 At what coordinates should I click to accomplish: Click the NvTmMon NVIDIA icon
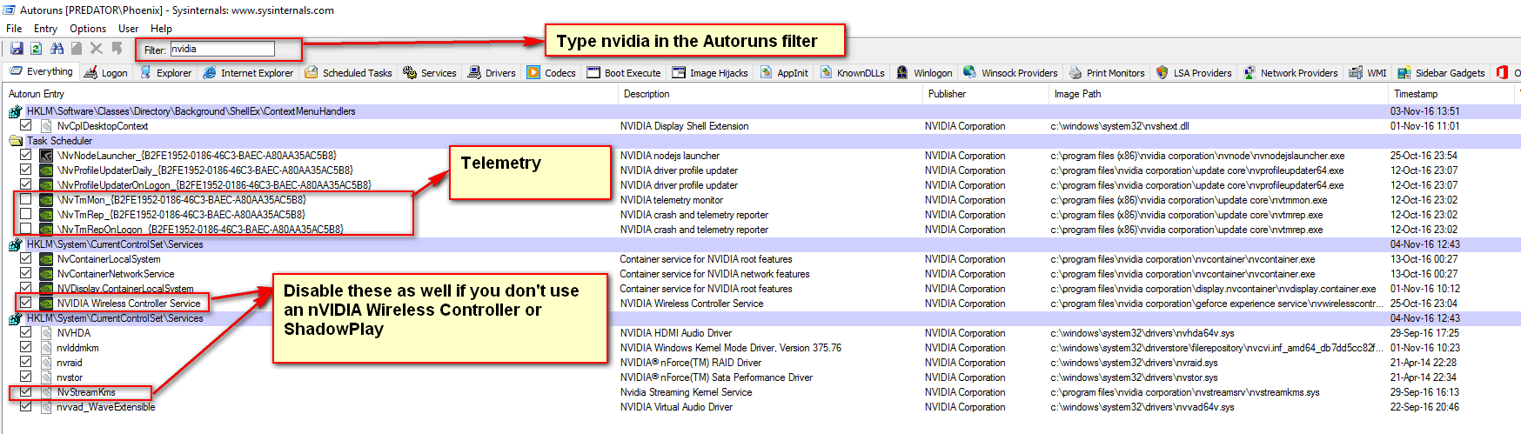(46, 200)
